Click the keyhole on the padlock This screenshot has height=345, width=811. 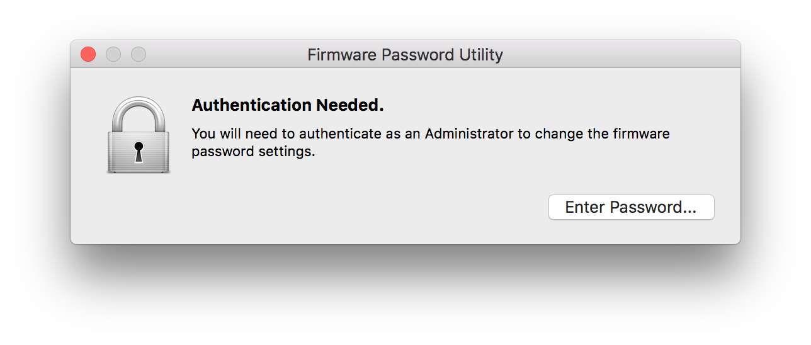[x=139, y=151]
